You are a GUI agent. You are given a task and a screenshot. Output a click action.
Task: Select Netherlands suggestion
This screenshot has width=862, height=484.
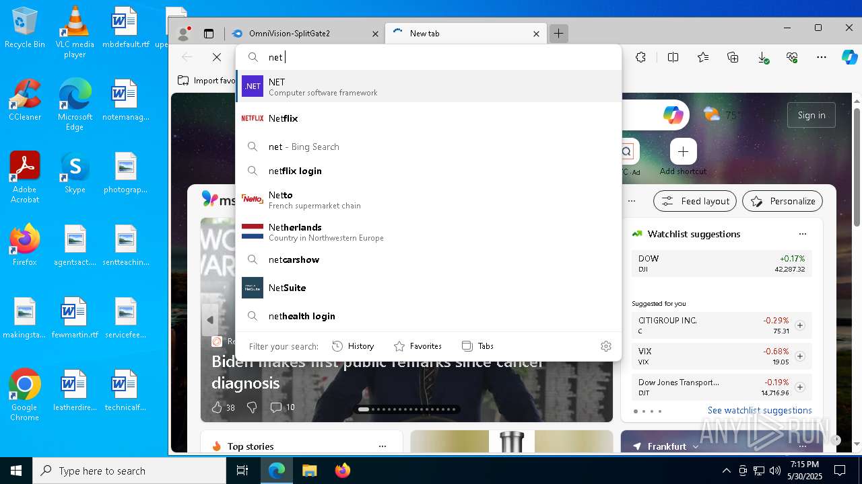pyautogui.click(x=428, y=232)
